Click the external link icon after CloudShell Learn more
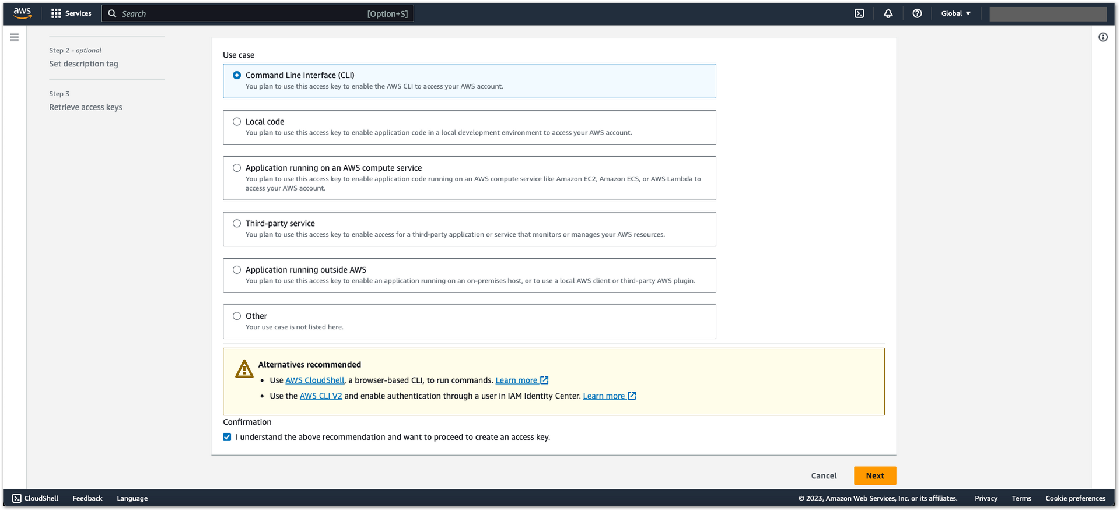Viewport: 1120px width, 511px height. (544, 380)
